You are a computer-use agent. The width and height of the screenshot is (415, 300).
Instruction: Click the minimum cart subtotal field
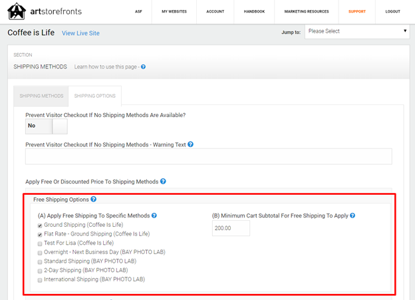click(x=231, y=229)
